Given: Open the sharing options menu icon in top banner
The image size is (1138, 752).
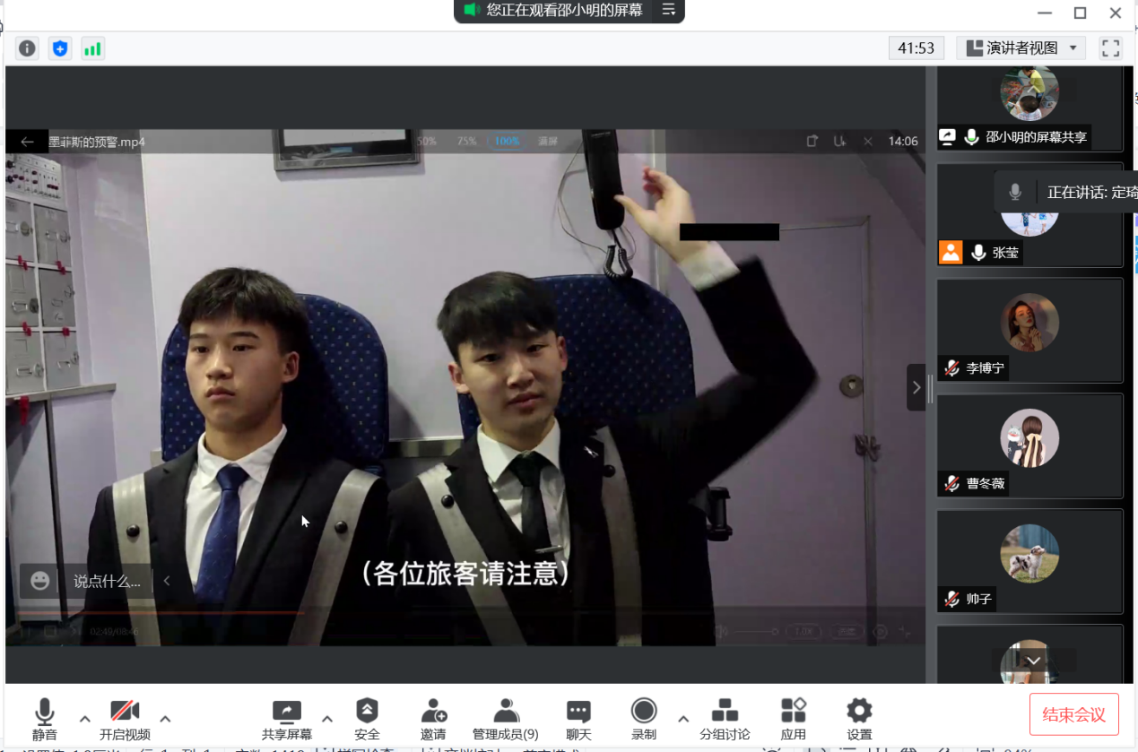Looking at the screenshot, I should [x=668, y=10].
